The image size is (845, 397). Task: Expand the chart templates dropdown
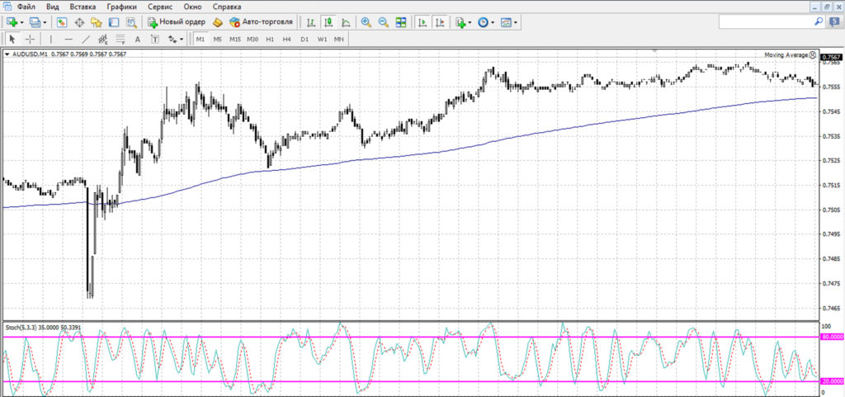(x=517, y=22)
